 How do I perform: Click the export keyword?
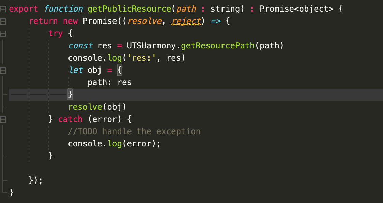coord(24,9)
